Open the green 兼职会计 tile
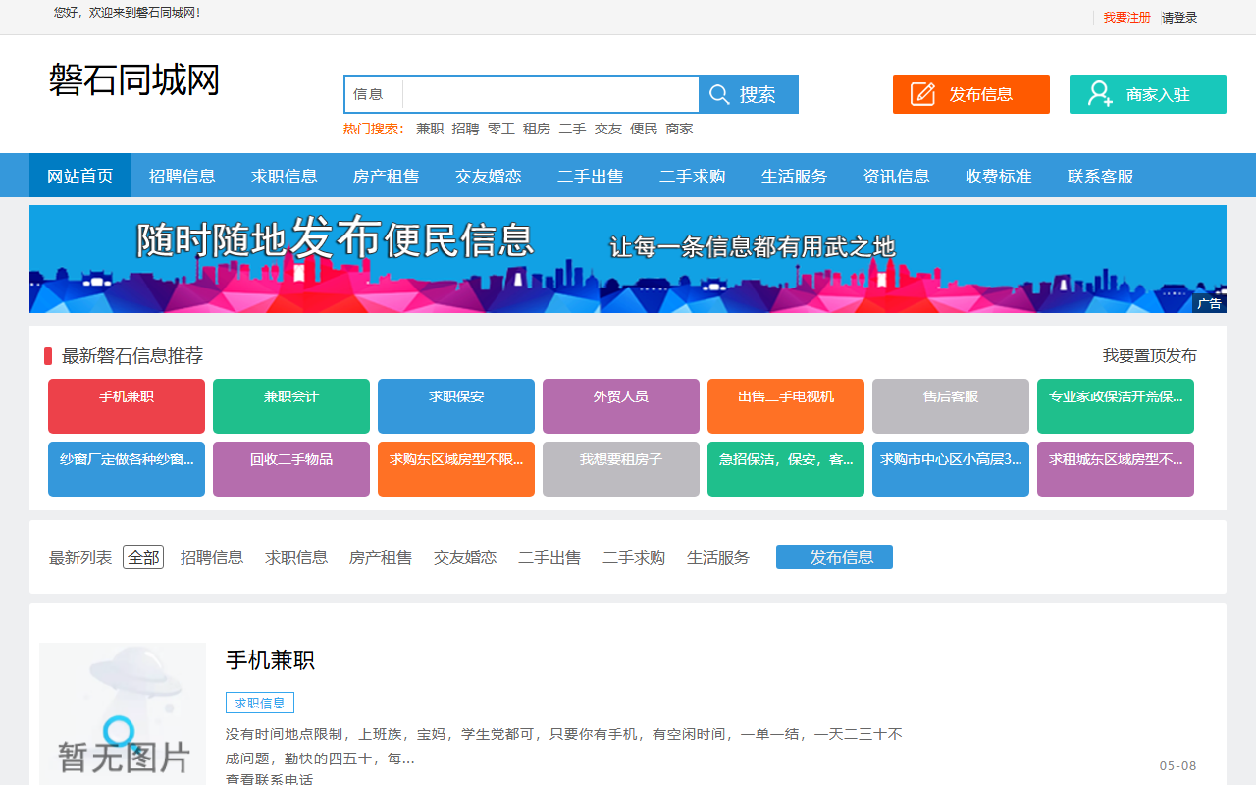1256x785 pixels. (x=291, y=406)
